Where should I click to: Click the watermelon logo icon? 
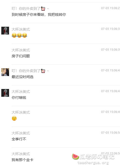point(76,156)
